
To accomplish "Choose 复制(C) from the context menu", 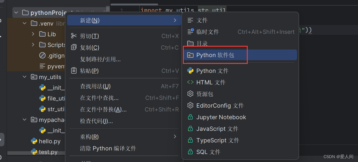I will pyautogui.click(x=124, y=48).
